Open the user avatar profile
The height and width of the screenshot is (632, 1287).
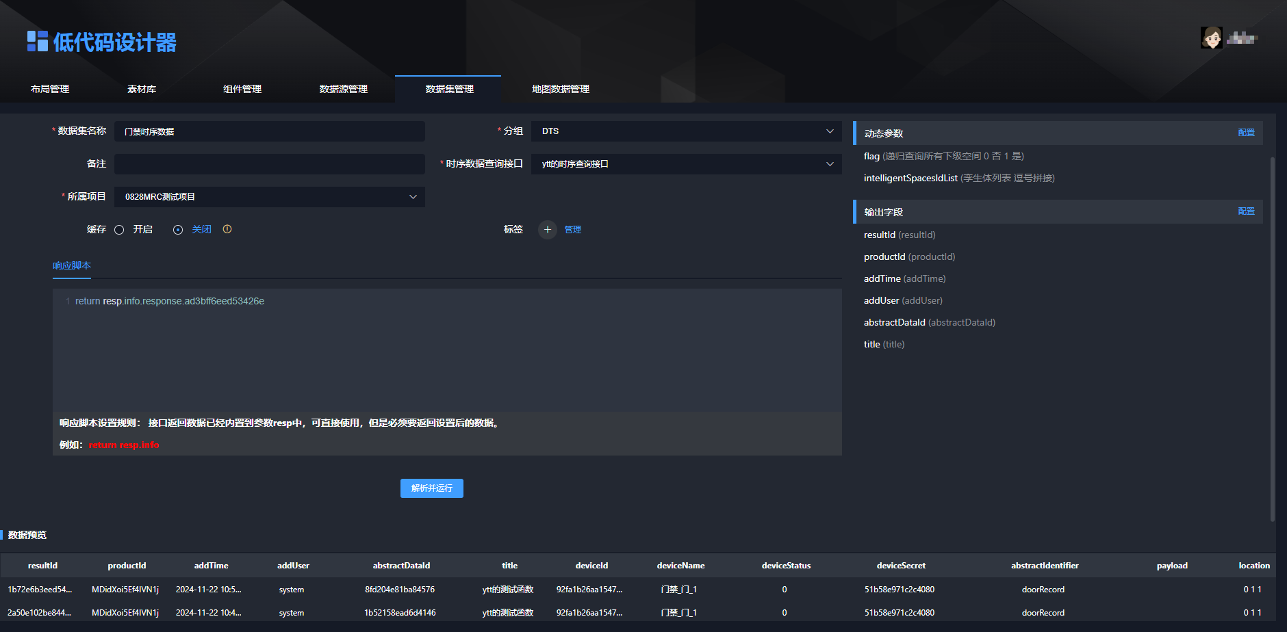point(1211,38)
